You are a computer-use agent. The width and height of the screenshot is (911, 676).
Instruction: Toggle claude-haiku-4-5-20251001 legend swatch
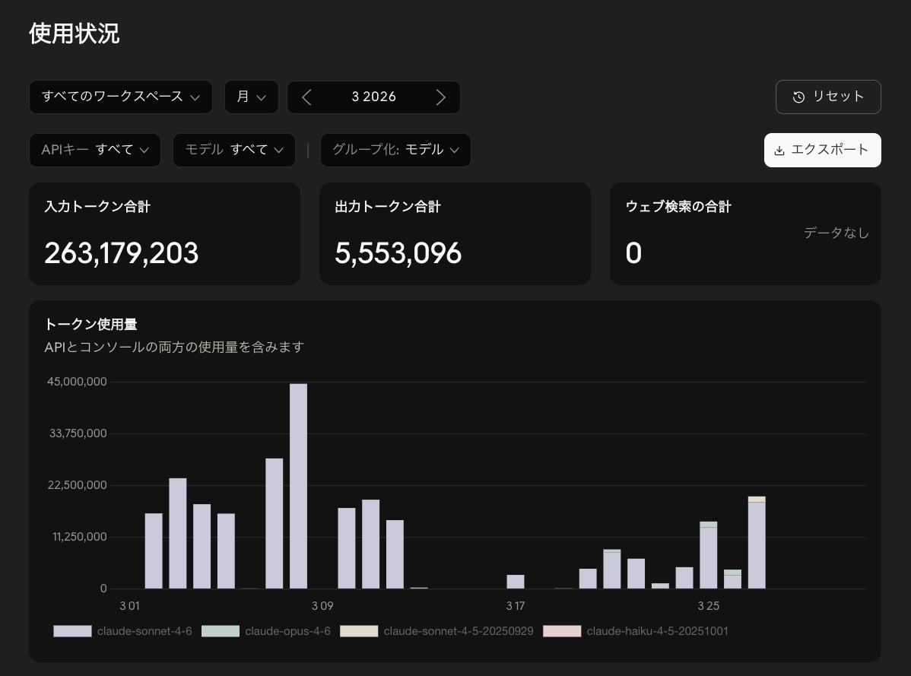click(562, 631)
